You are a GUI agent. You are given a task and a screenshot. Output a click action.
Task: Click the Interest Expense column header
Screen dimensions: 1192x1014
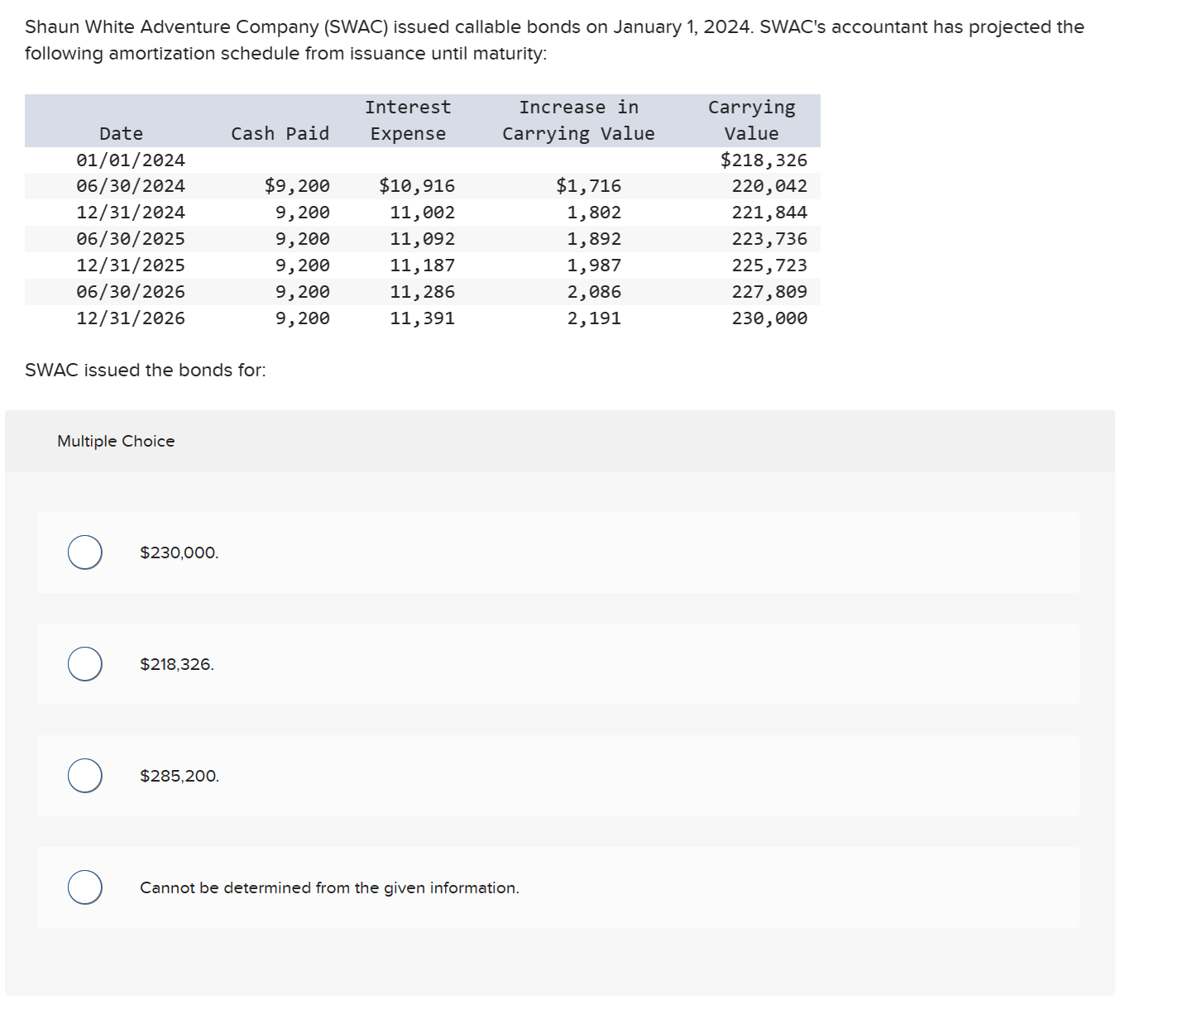click(409, 121)
